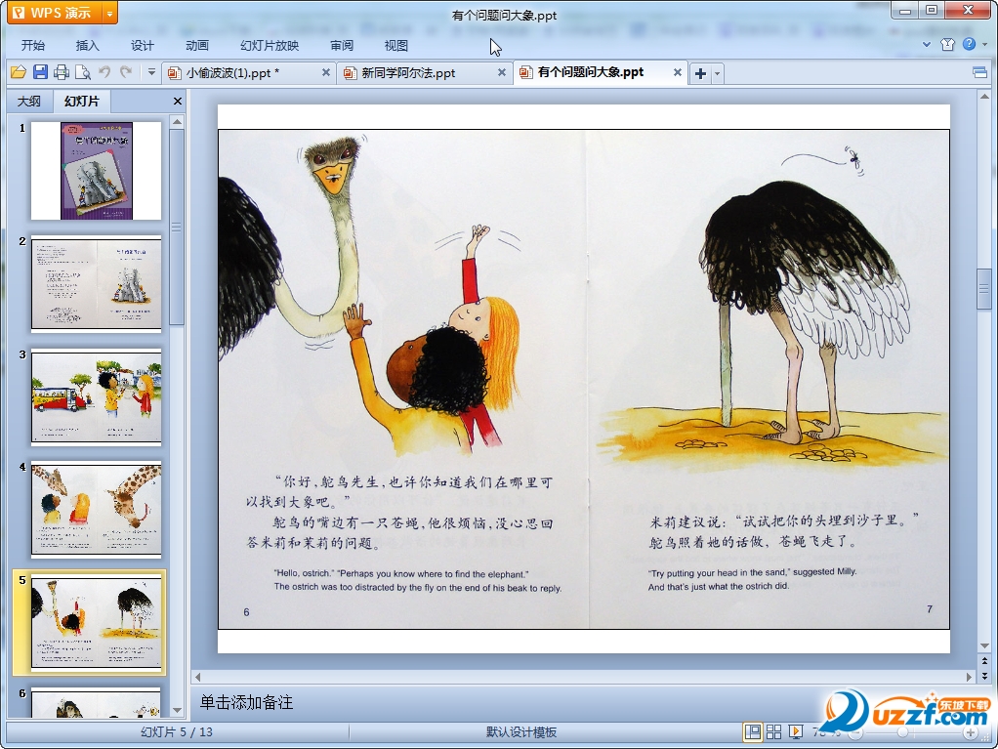This screenshot has height=749, width=998.
Task: Switch to the 大纲 outline pane tab
Action: click(x=29, y=102)
